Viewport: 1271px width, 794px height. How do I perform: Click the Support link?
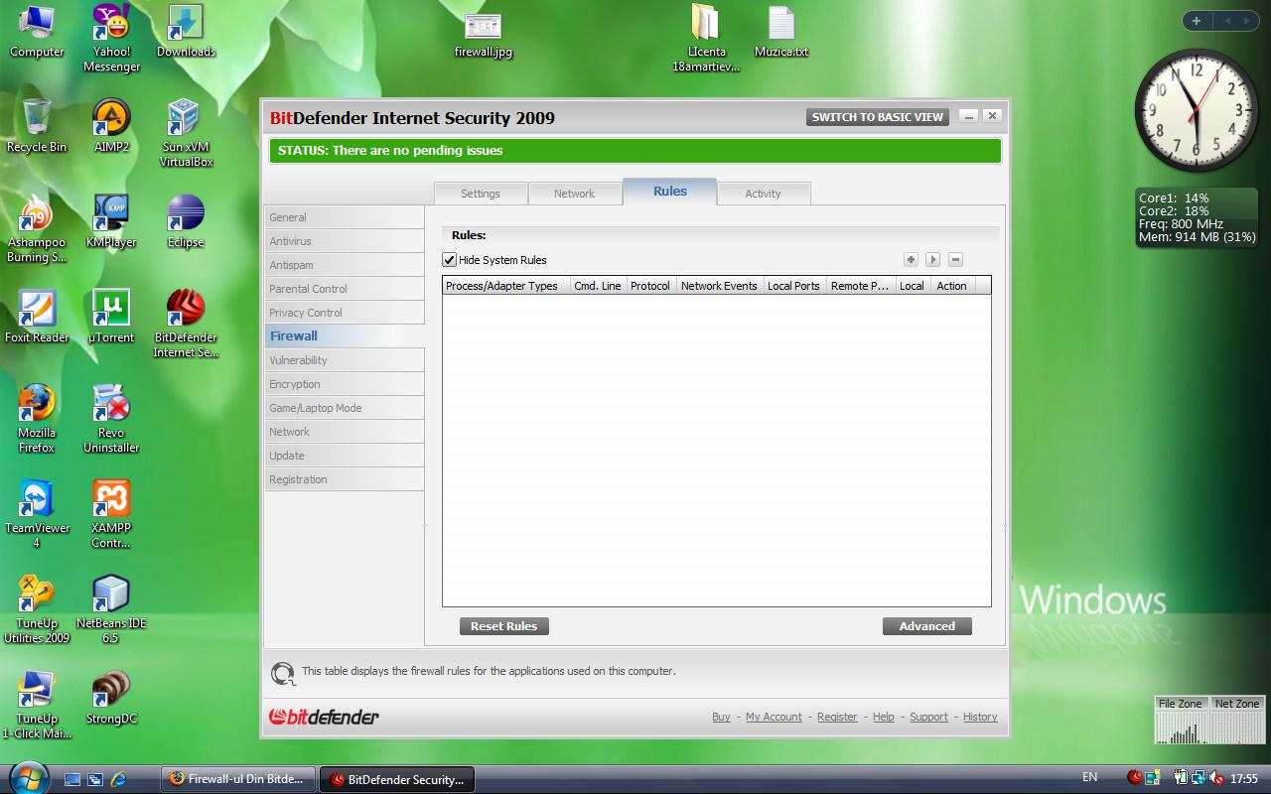(x=928, y=717)
